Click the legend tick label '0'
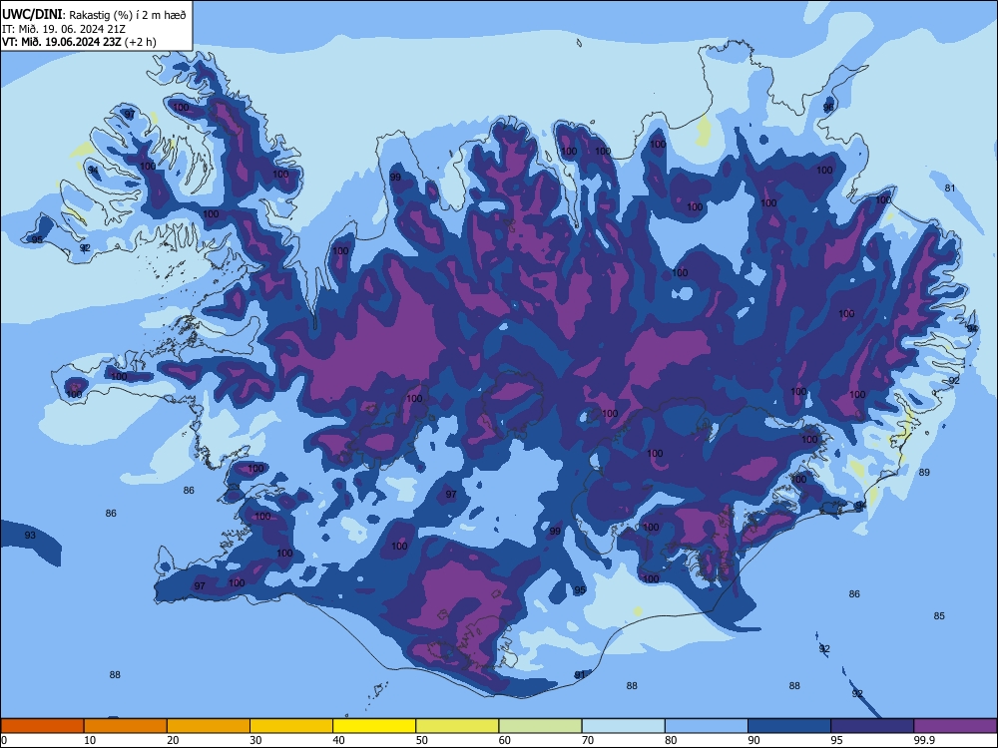The image size is (998, 748). tap(4, 740)
